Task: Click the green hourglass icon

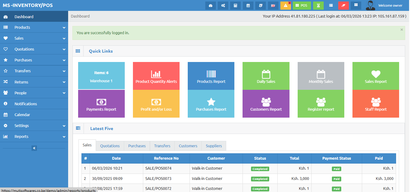Action: tap(318, 5)
